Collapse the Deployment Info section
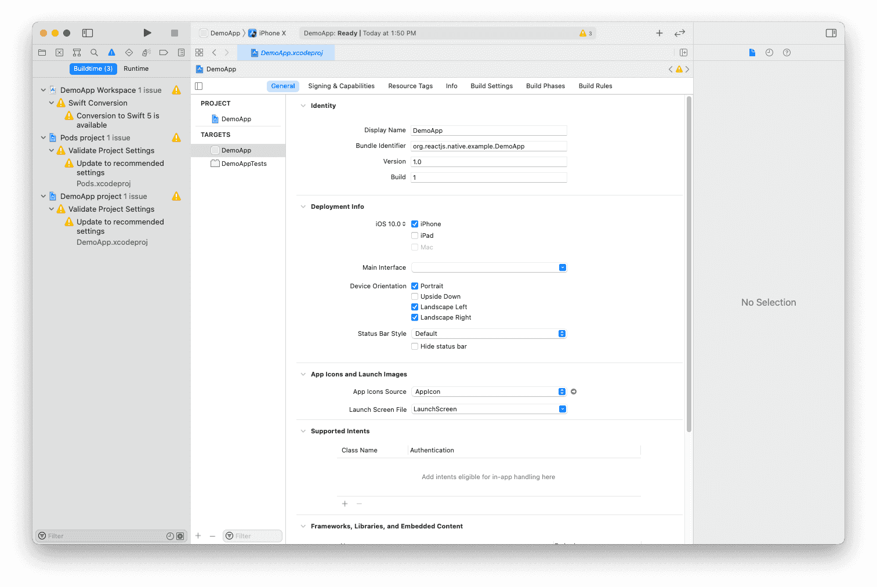 [x=303, y=206]
